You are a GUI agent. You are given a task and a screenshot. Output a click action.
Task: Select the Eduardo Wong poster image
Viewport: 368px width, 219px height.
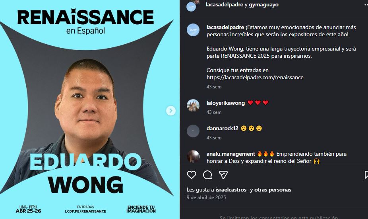pos(90,109)
